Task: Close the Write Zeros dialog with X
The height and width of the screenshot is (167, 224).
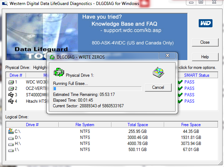Action: click(x=167, y=55)
